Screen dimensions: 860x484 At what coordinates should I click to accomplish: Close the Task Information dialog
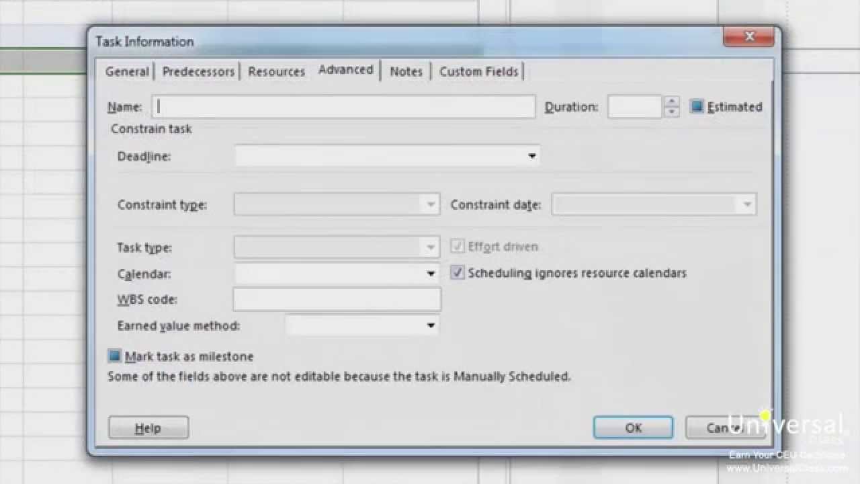[x=748, y=37]
